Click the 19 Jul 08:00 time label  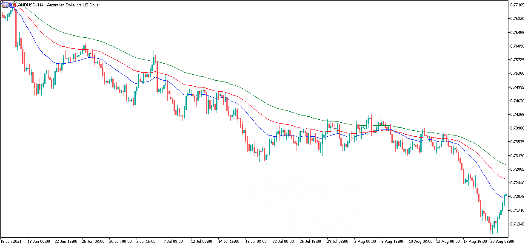[x=257, y=241]
